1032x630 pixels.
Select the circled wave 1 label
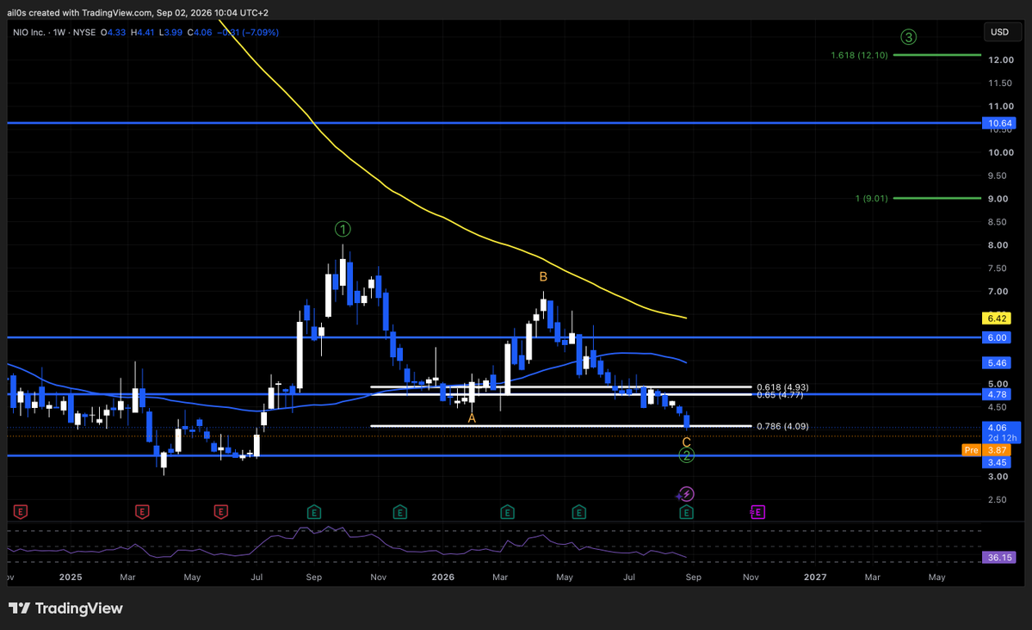click(x=343, y=229)
